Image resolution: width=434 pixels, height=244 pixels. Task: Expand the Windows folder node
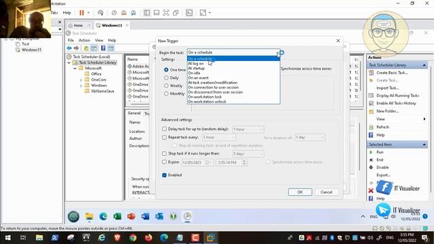[x=81, y=85]
